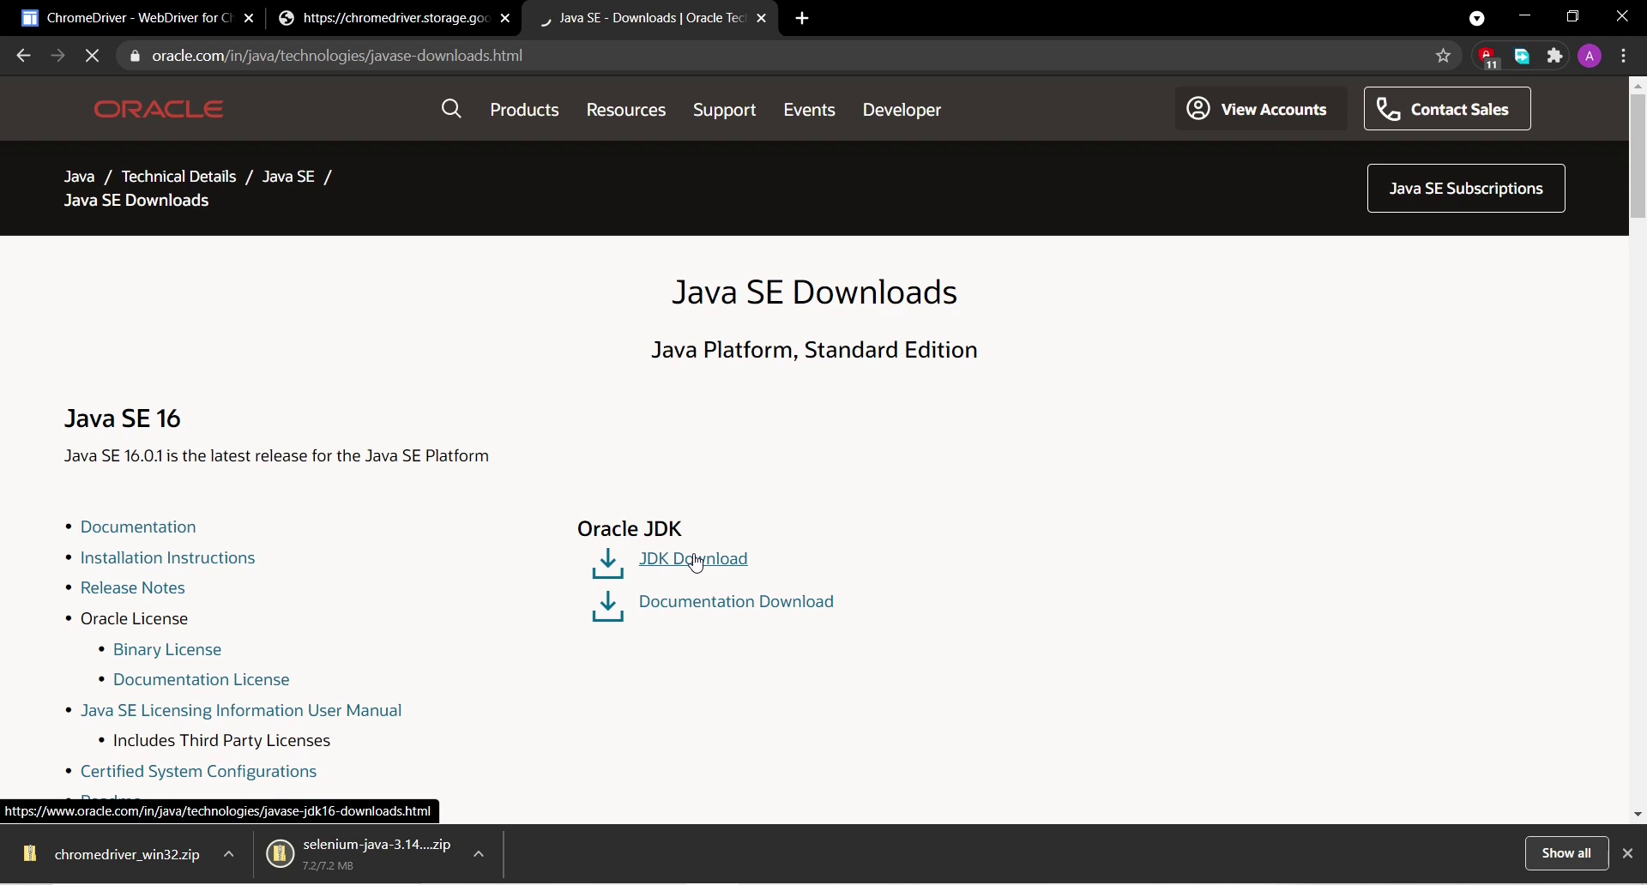Click the chromedriver_win32.zip file icon
1647x885 pixels.
[30, 854]
